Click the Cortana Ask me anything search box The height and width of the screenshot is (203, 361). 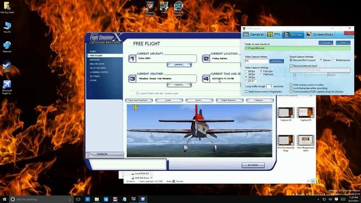[41, 199]
